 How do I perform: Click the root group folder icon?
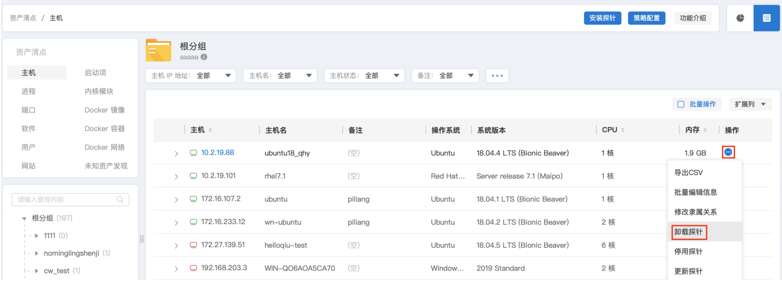point(158,50)
